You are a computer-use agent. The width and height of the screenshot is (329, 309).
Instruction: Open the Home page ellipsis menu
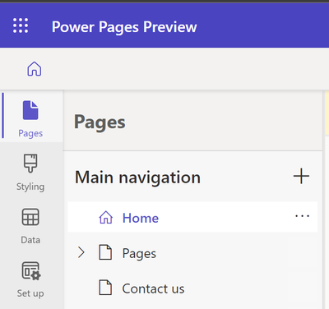tap(302, 216)
